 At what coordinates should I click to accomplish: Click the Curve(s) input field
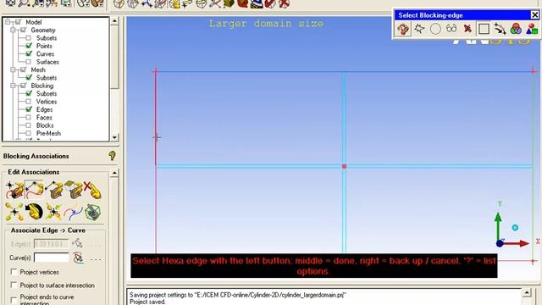tap(52, 258)
